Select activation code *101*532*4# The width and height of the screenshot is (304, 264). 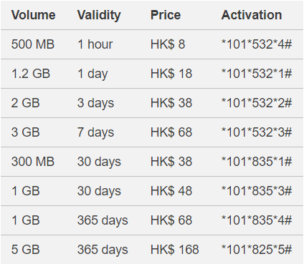point(257,44)
